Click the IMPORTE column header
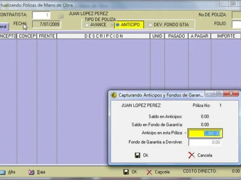This screenshot has width=241, height=180. [226, 36]
